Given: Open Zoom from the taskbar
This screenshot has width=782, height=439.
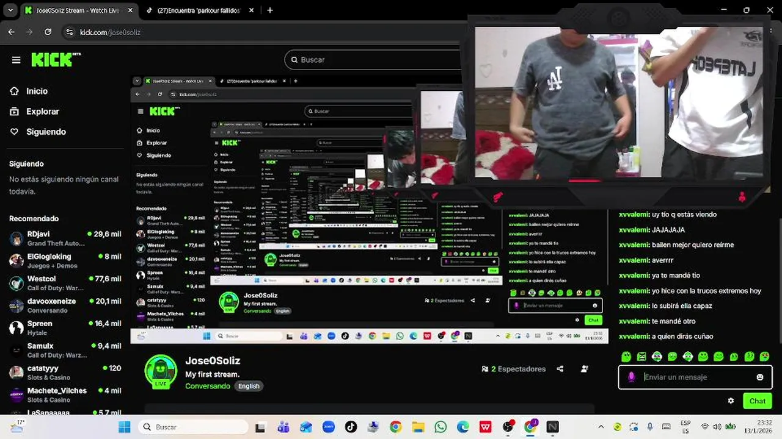Looking at the screenshot, I should [x=329, y=427].
